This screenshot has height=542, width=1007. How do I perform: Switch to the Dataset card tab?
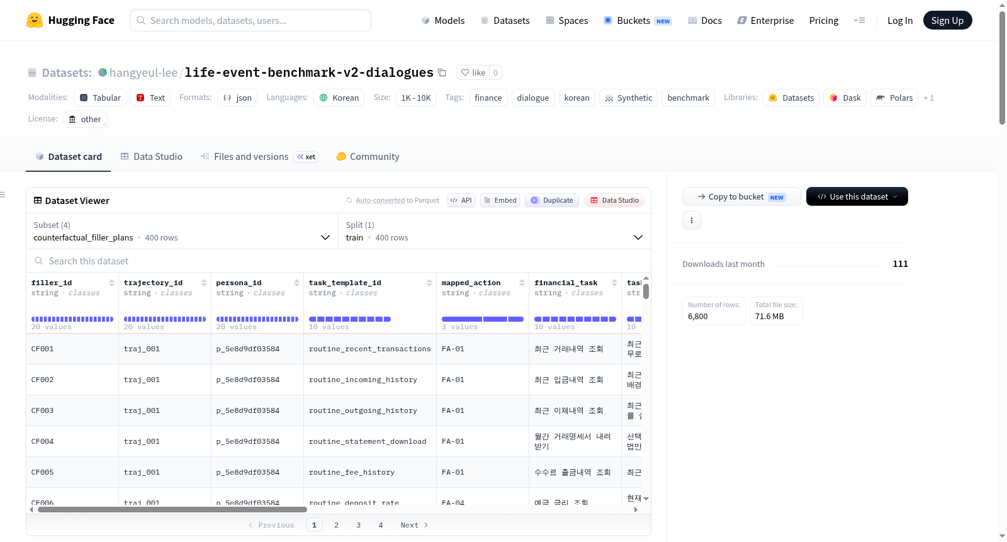pyautogui.click(x=69, y=157)
